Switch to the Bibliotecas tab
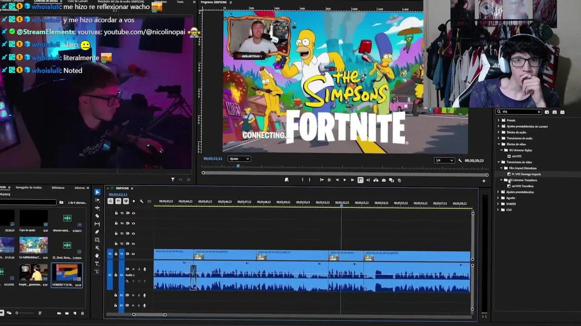This screenshot has width=581, height=326. coord(58,187)
